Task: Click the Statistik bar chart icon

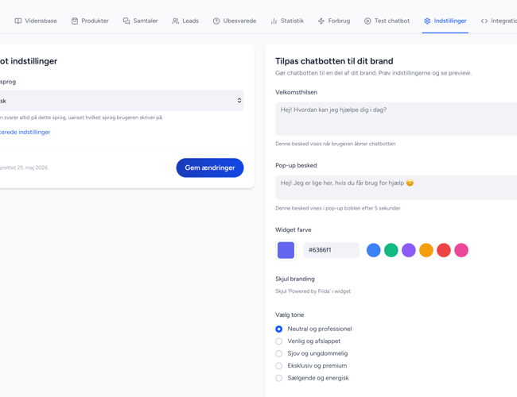Action: 274,21
